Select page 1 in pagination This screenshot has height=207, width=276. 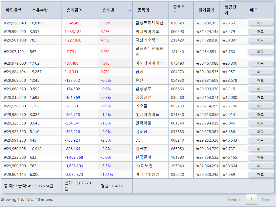[251, 200]
